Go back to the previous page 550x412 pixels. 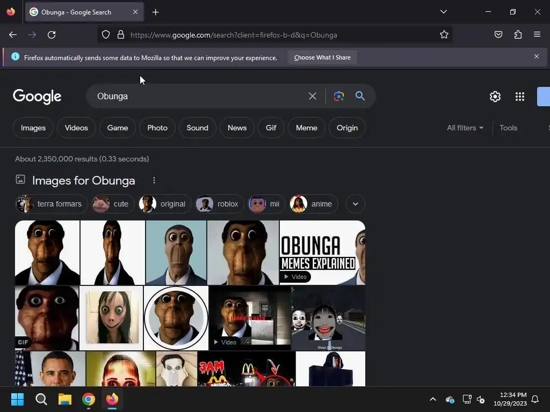(13, 35)
